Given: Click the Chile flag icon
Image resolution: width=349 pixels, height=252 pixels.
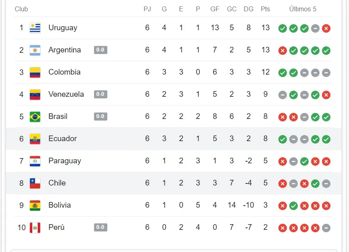Looking at the screenshot, I should tap(36, 183).
